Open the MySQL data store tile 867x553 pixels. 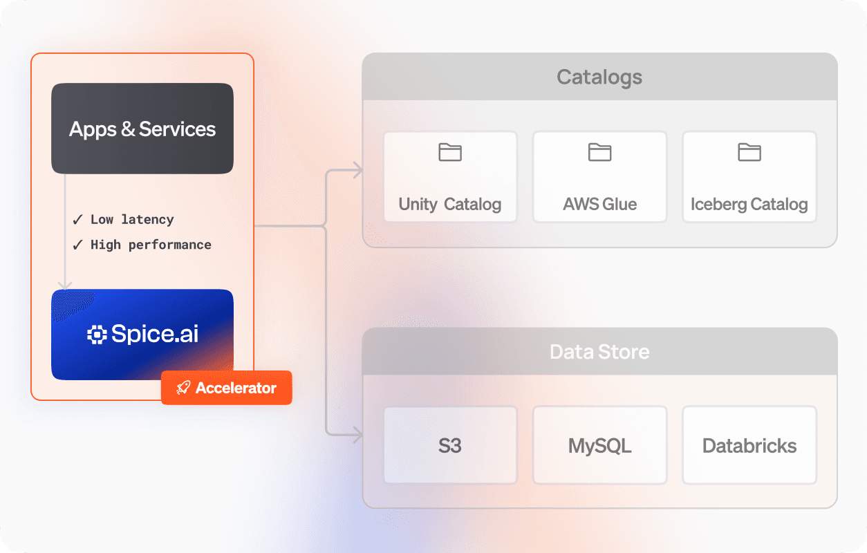click(x=599, y=445)
